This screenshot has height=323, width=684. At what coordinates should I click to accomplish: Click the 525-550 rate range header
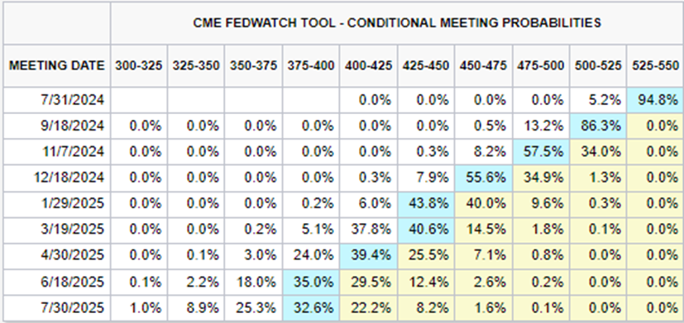click(655, 66)
